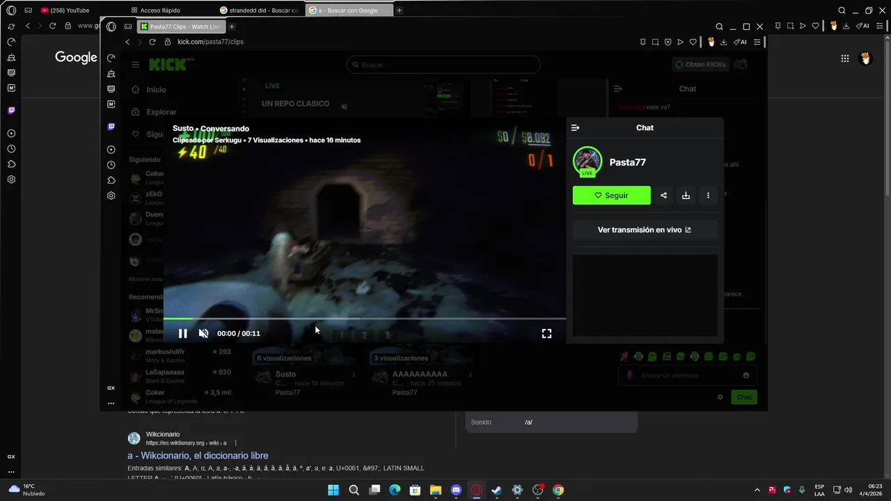Screen dimensions: 891x501
Task: Open the Google apps grid in back window
Action: coord(844,58)
